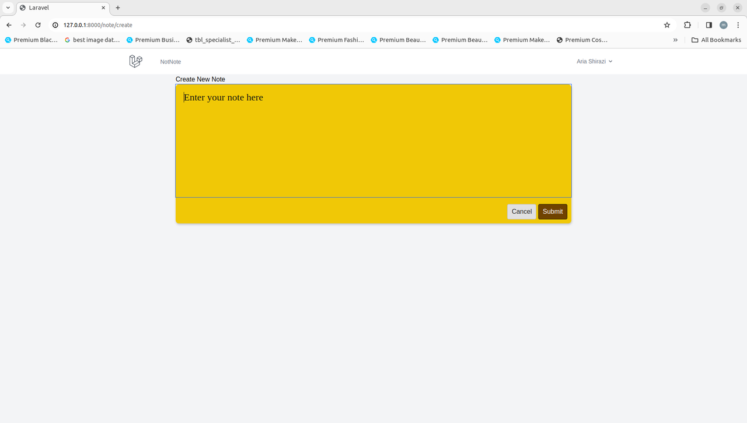Minimize the browser window

click(x=706, y=8)
